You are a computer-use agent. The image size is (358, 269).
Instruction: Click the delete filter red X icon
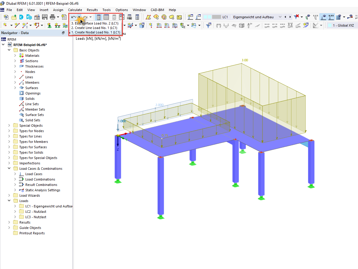pos(296,17)
